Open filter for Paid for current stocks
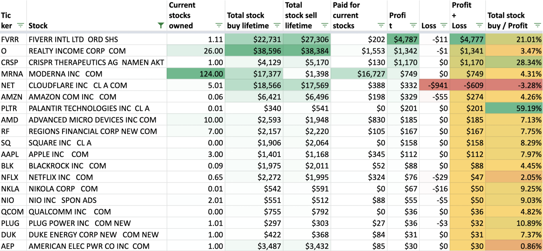The image size is (543, 251). (x=381, y=26)
